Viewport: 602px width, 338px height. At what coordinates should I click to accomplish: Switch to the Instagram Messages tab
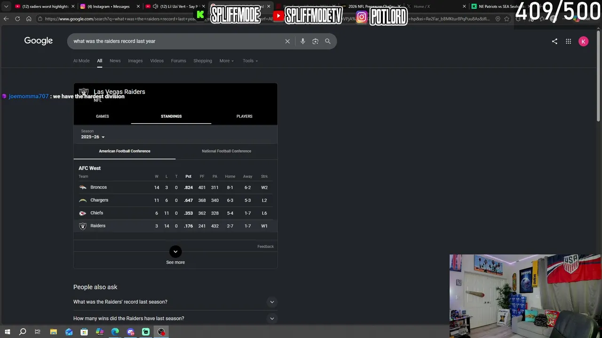point(107,7)
